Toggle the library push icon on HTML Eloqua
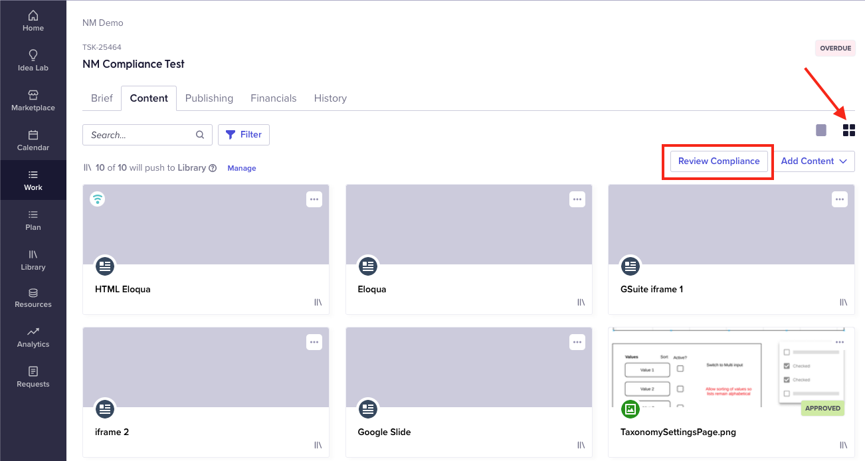Screen dimensions: 865x461 pos(318,302)
